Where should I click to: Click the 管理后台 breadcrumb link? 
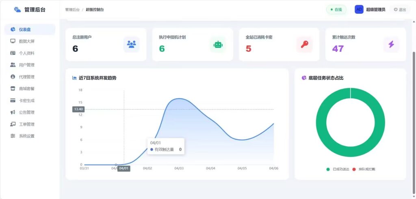tap(72, 10)
